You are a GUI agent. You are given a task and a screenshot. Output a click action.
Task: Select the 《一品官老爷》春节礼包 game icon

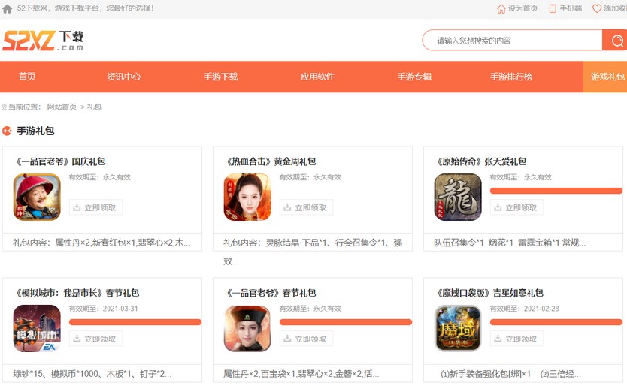(x=247, y=329)
